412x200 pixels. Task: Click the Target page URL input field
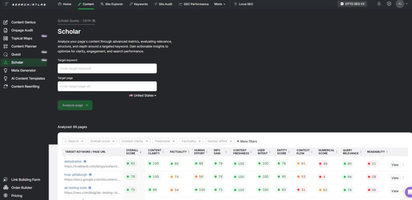pos(107,86)
